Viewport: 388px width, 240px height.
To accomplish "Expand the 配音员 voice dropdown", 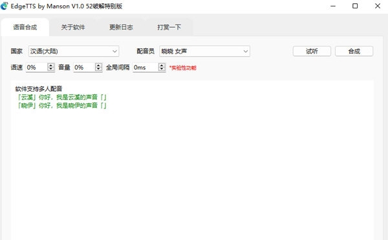I will [x=204, y=51].
